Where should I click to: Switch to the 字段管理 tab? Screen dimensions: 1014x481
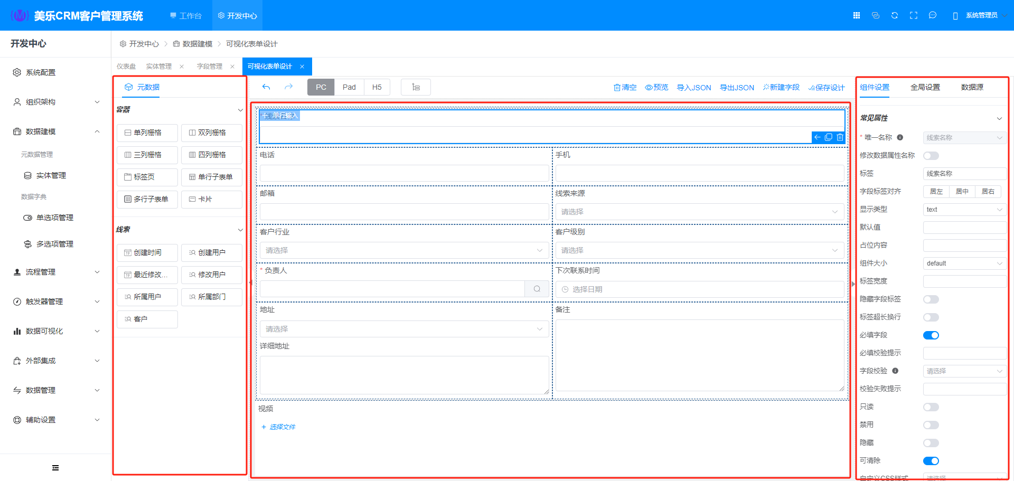click(210, 67)
